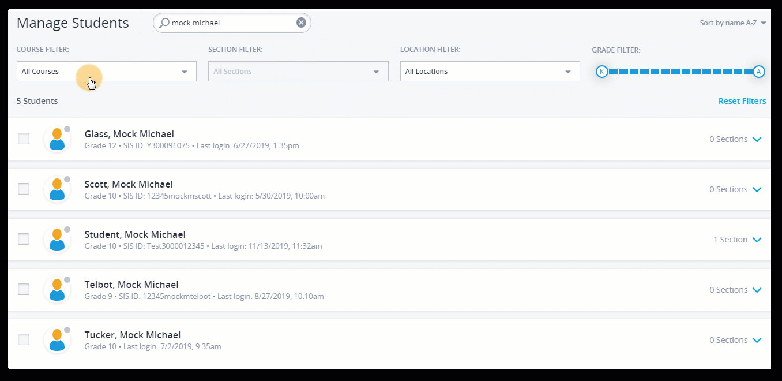
Task: Check the box for Glass, Mock Michael
Action: [x=24, y=139]
